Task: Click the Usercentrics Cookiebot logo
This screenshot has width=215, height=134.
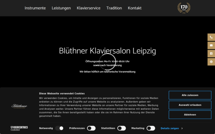Action: click(19, 128)
